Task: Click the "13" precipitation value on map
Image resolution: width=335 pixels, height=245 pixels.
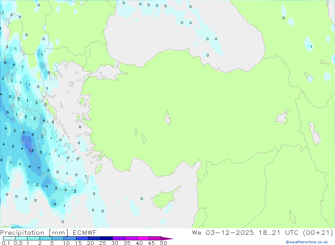Action: click(31, 150)
